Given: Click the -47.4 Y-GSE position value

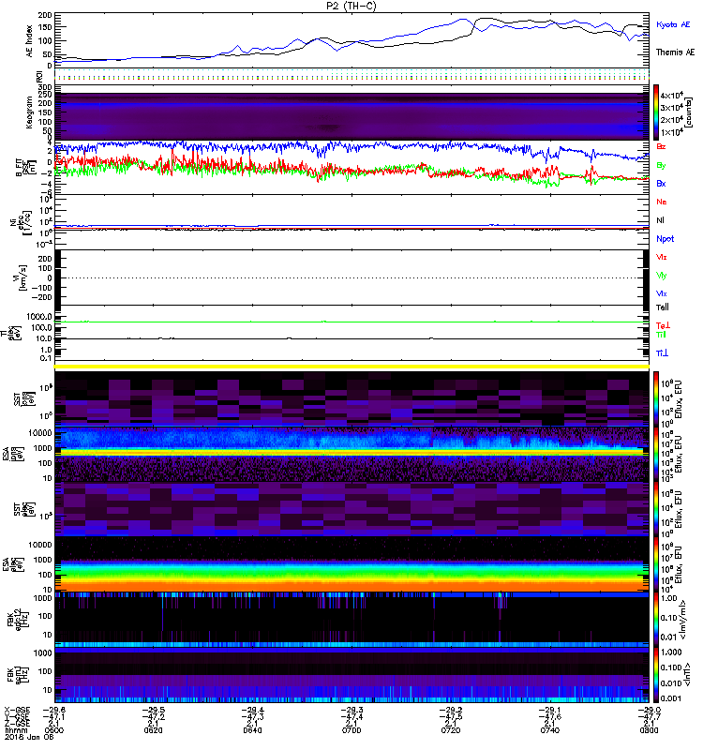Looking at the screenshot, I should click(351, 717).
